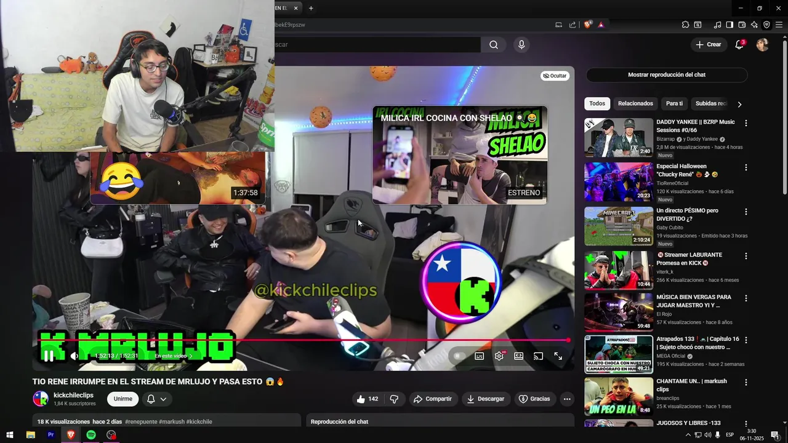Open Spotify from the taskbar

tap(91, 434)
